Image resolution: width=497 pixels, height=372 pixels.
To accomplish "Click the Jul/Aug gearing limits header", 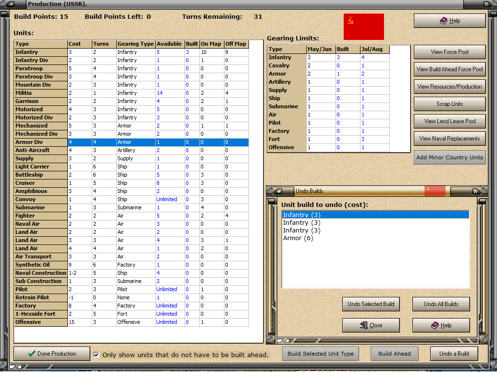I will [374, 49].
